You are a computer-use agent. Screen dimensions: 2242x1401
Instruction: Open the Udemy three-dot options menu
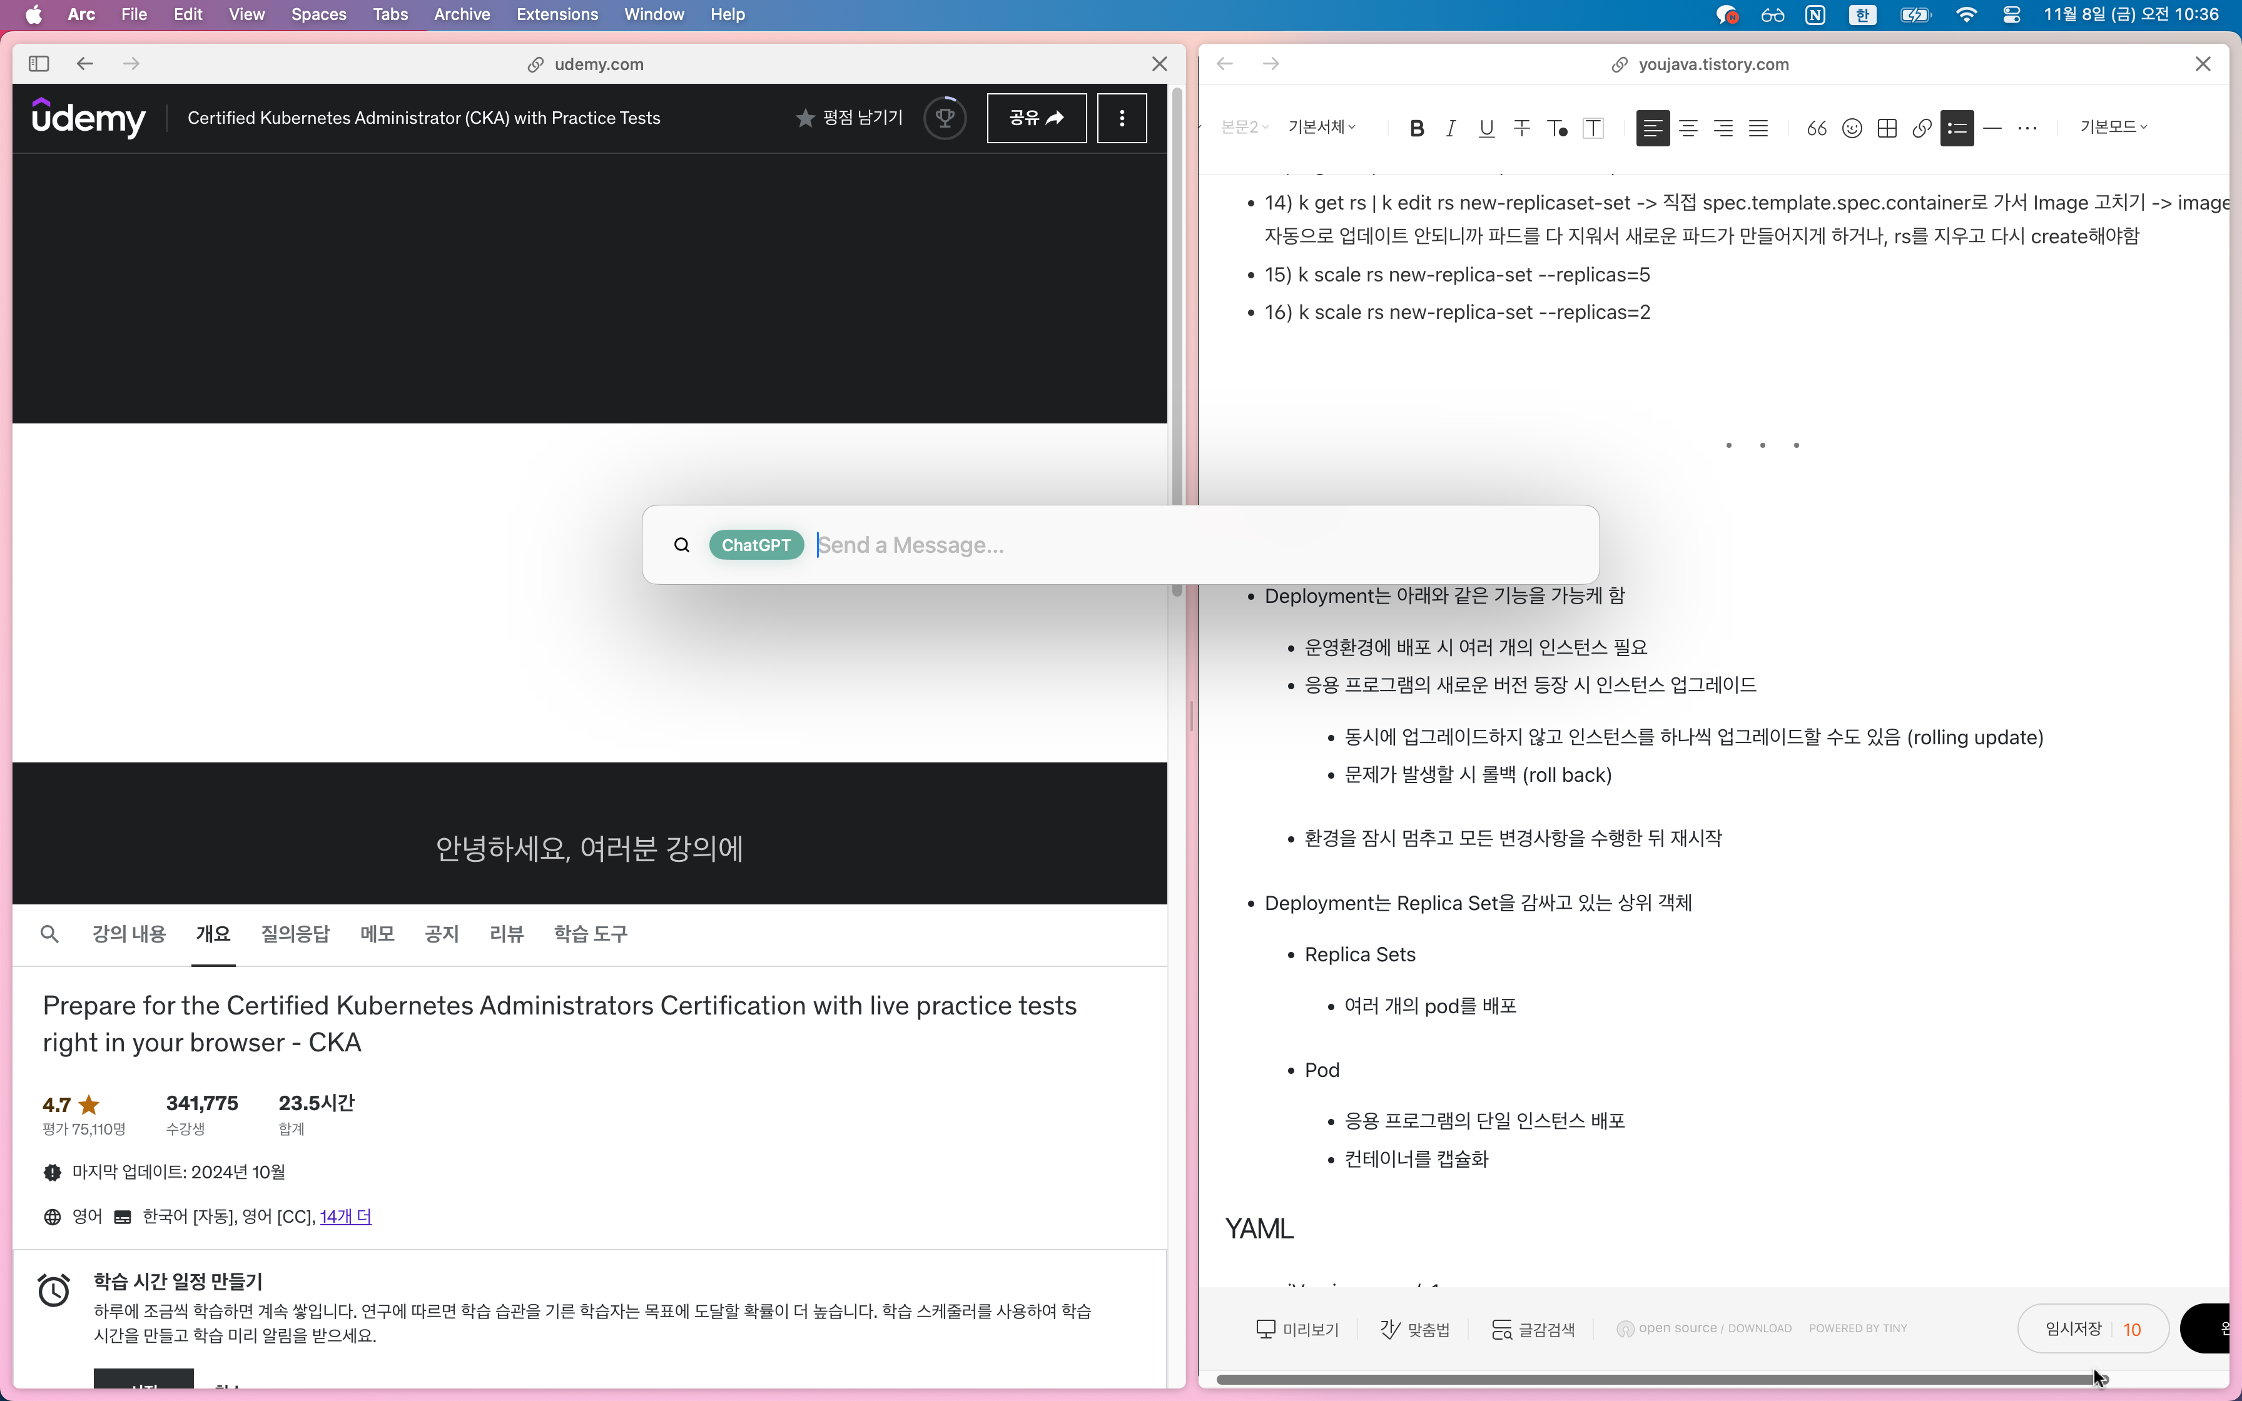point(1122,118)
